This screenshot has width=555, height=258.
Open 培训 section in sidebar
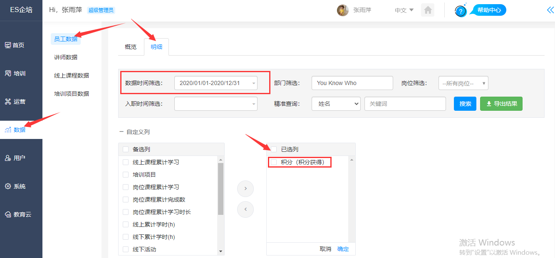click(x=20, y=73)
